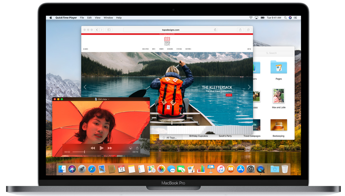Open the Max and Julie photo
The image size is (345, 196).
pos(278,96)
